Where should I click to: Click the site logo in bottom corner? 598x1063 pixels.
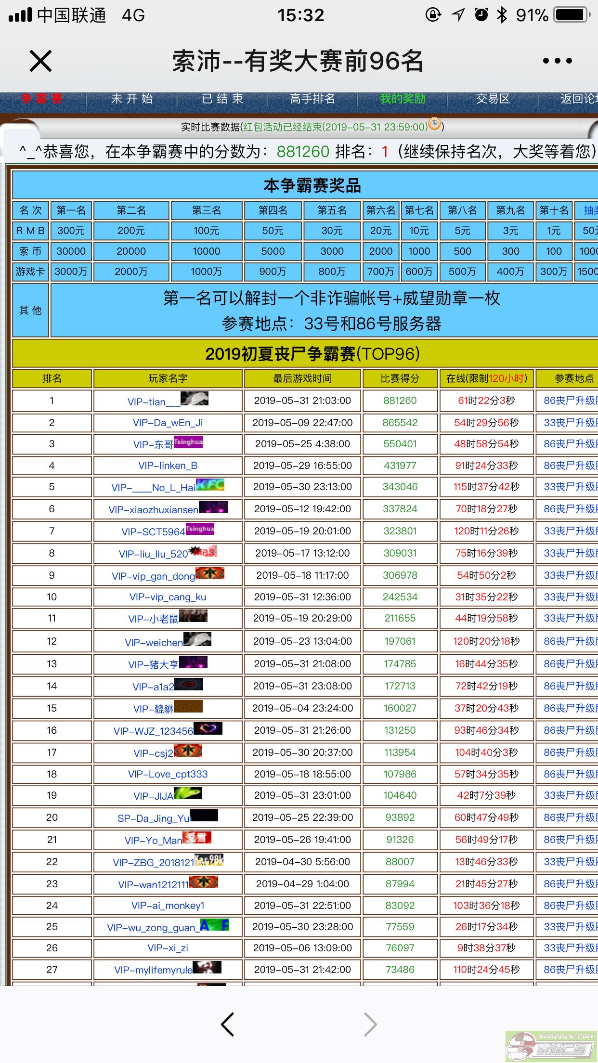click(551, 1046)
